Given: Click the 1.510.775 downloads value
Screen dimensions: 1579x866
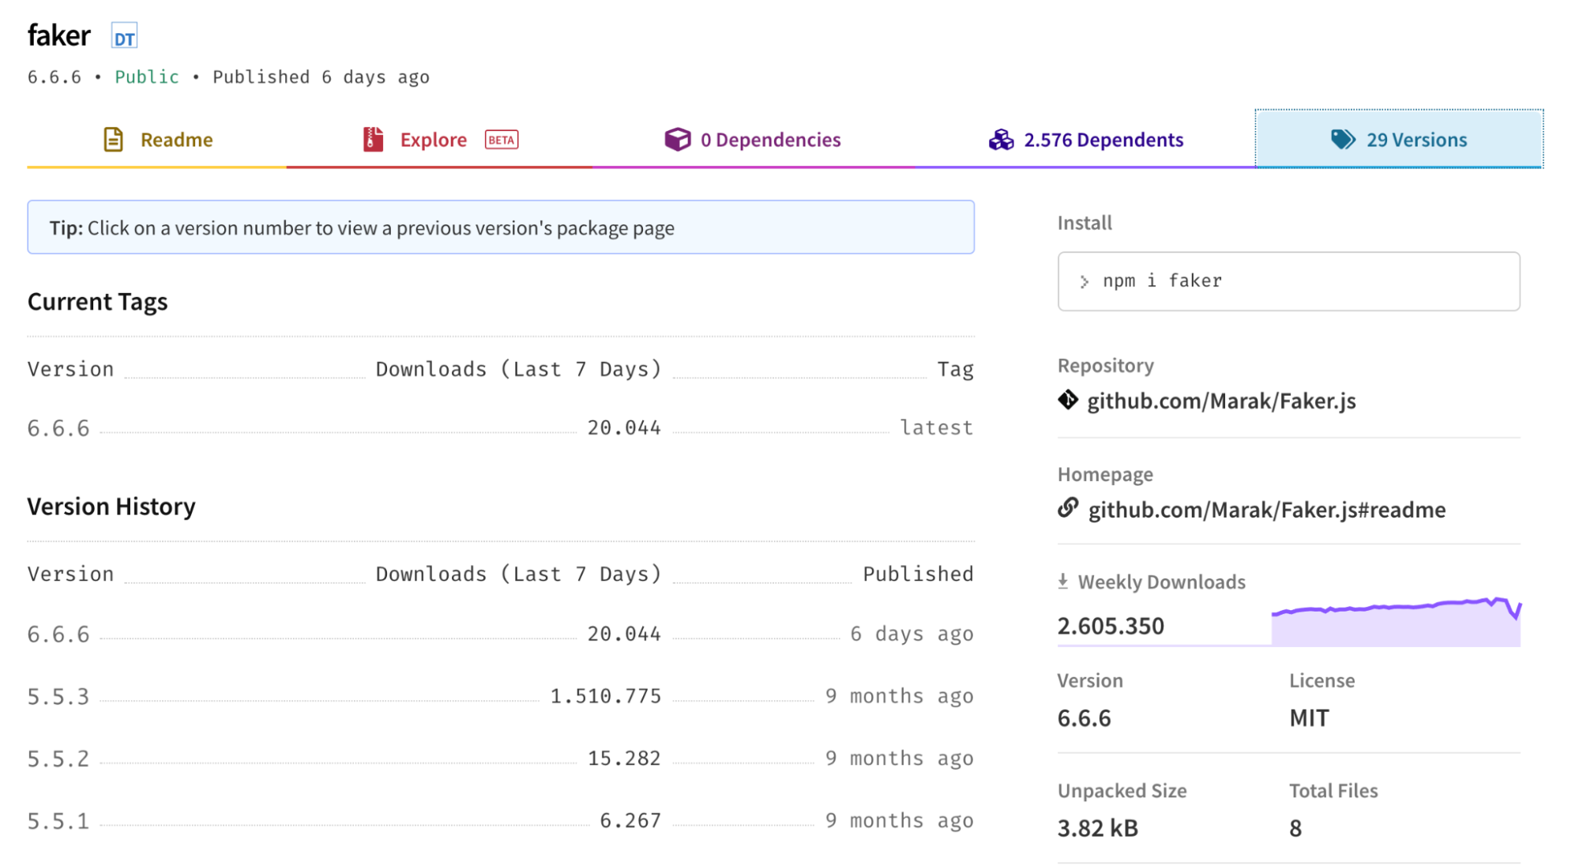Looking at the screenshot, I should click(606, 696).
